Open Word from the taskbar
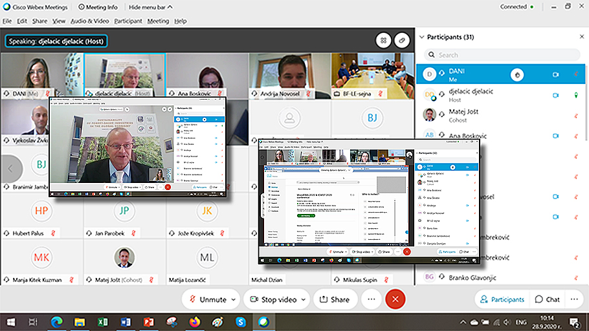 126,322
